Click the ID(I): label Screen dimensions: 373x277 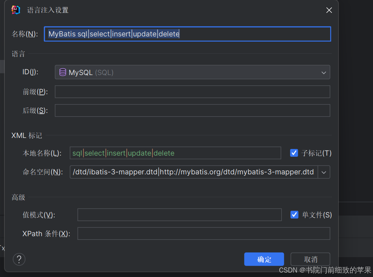(30, 72)
